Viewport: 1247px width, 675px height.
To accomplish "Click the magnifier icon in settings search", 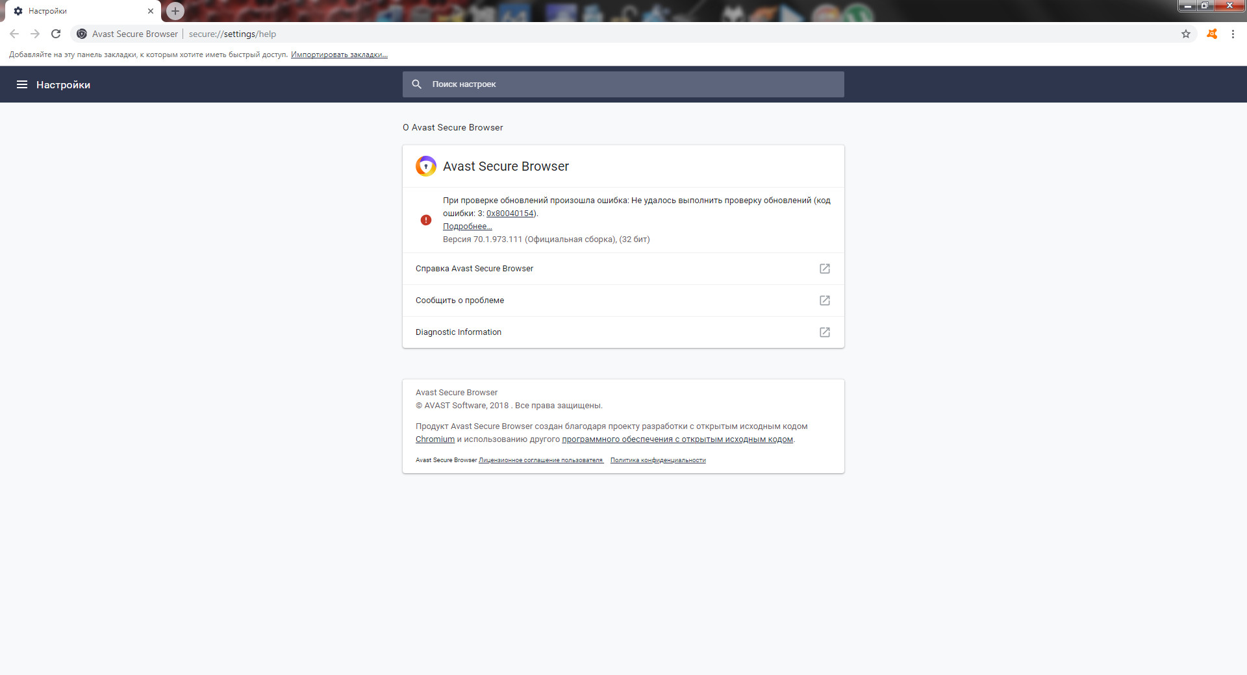I will pyautogui.click(x=417, y=84).
